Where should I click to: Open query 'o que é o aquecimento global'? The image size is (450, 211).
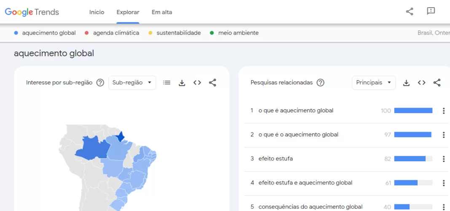pos(298,135)
